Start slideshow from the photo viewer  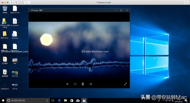tap(75, 84)
